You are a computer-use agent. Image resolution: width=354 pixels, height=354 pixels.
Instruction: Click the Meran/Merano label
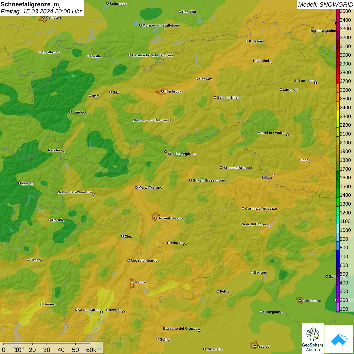pyautogui.click(x=150, y=187)
